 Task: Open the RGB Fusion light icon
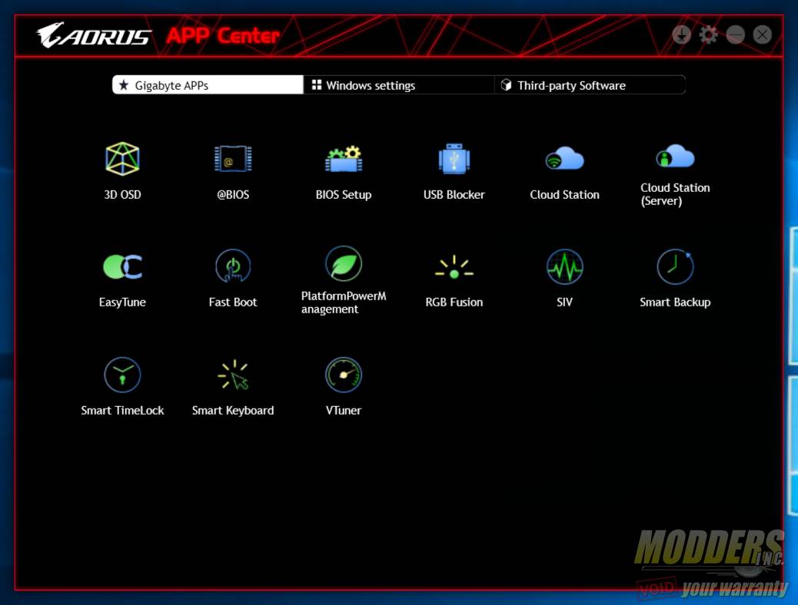point(454,267)
